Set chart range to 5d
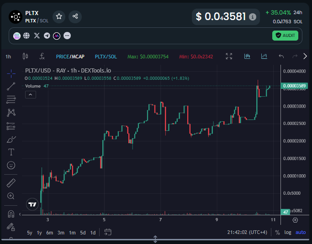Viewport: 312px width, 244px height. coord(83,233)
